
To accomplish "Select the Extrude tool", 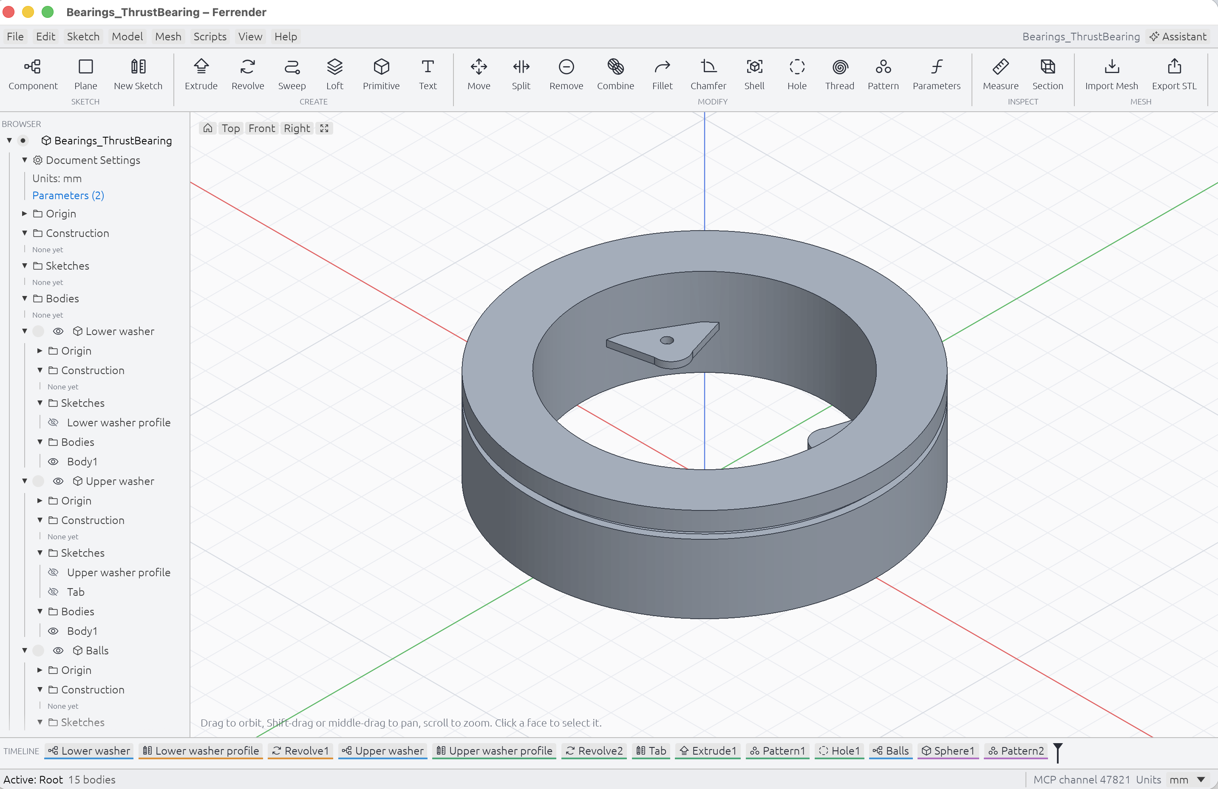I will pyautogui.click(x=201, y=74).
